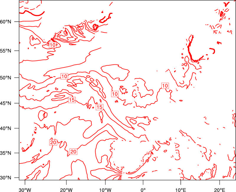Select the 45°N latitude tick label

[x=6, y=103]
